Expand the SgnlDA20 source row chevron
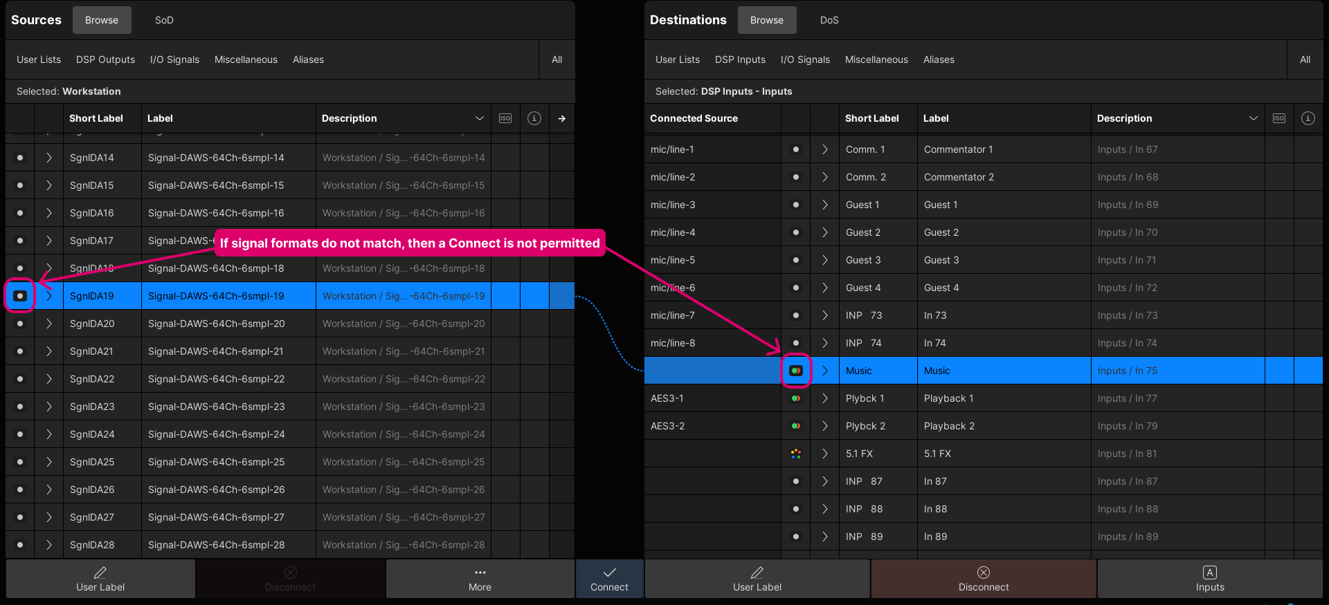 (x=49, y=324)
